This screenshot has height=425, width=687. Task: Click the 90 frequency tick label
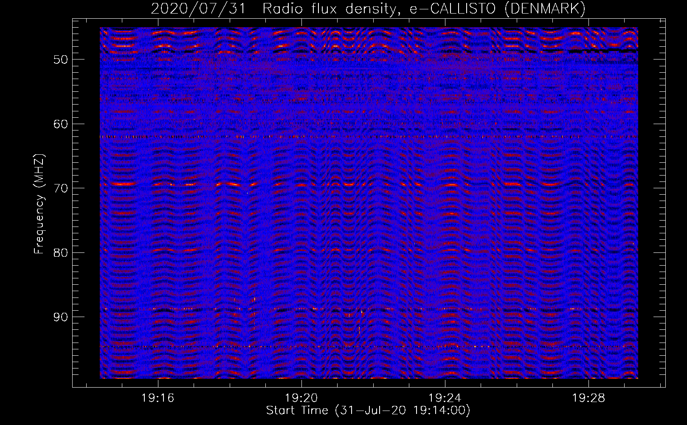[x=61, y=317]
